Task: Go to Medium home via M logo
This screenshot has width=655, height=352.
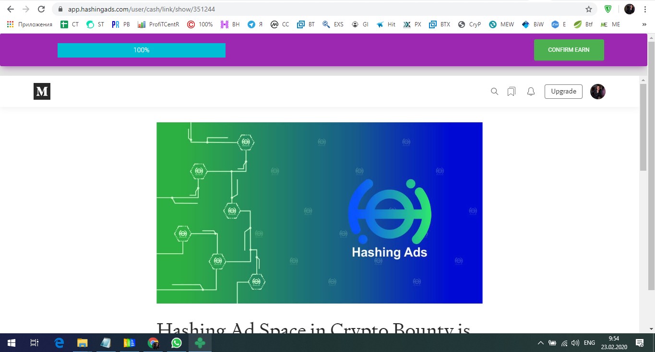Action: pyautogui.click(x=42, y=91)
